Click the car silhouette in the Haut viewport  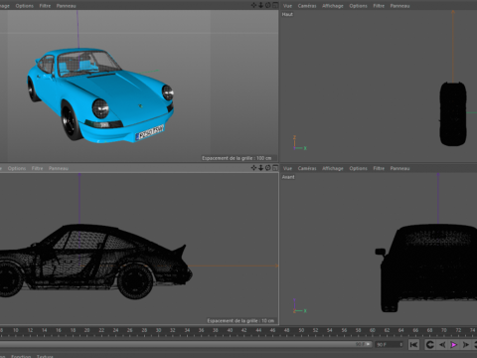[453, 113]
